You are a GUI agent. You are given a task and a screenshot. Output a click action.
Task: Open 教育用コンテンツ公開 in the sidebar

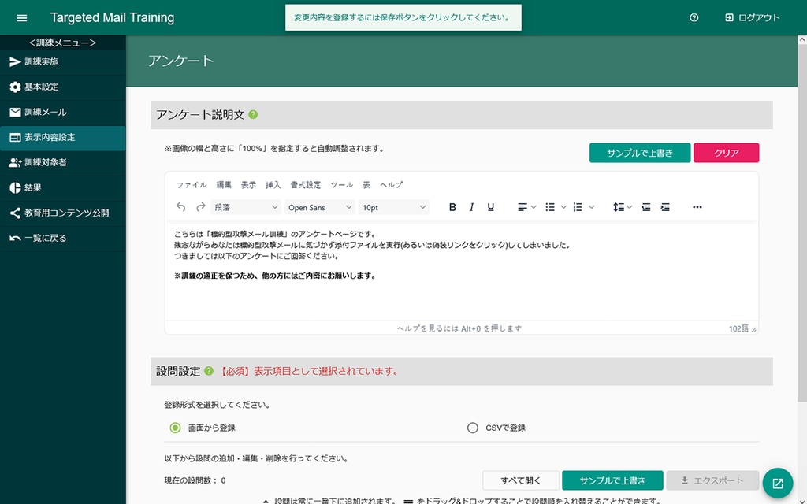click(x=63, y=213)
